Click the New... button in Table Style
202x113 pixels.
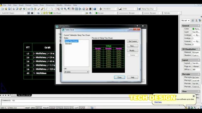[133, 46]
